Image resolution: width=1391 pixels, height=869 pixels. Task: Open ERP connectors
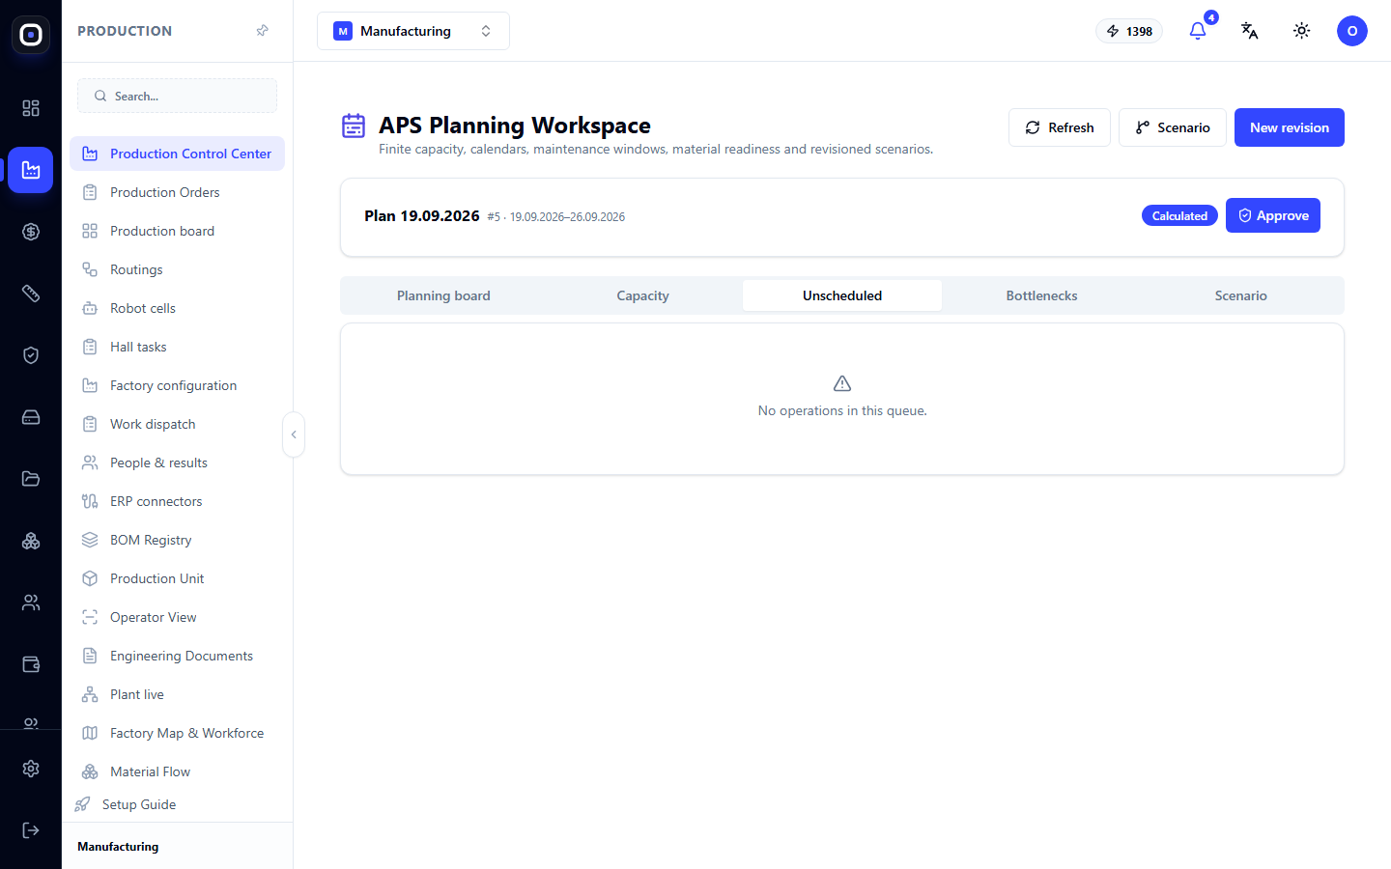tap(178, 501)
